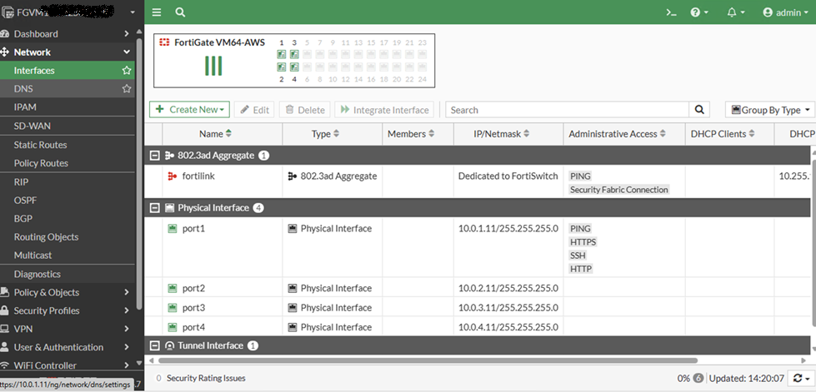Click the Delete button
Screen dimensions: 816x392
305,110
